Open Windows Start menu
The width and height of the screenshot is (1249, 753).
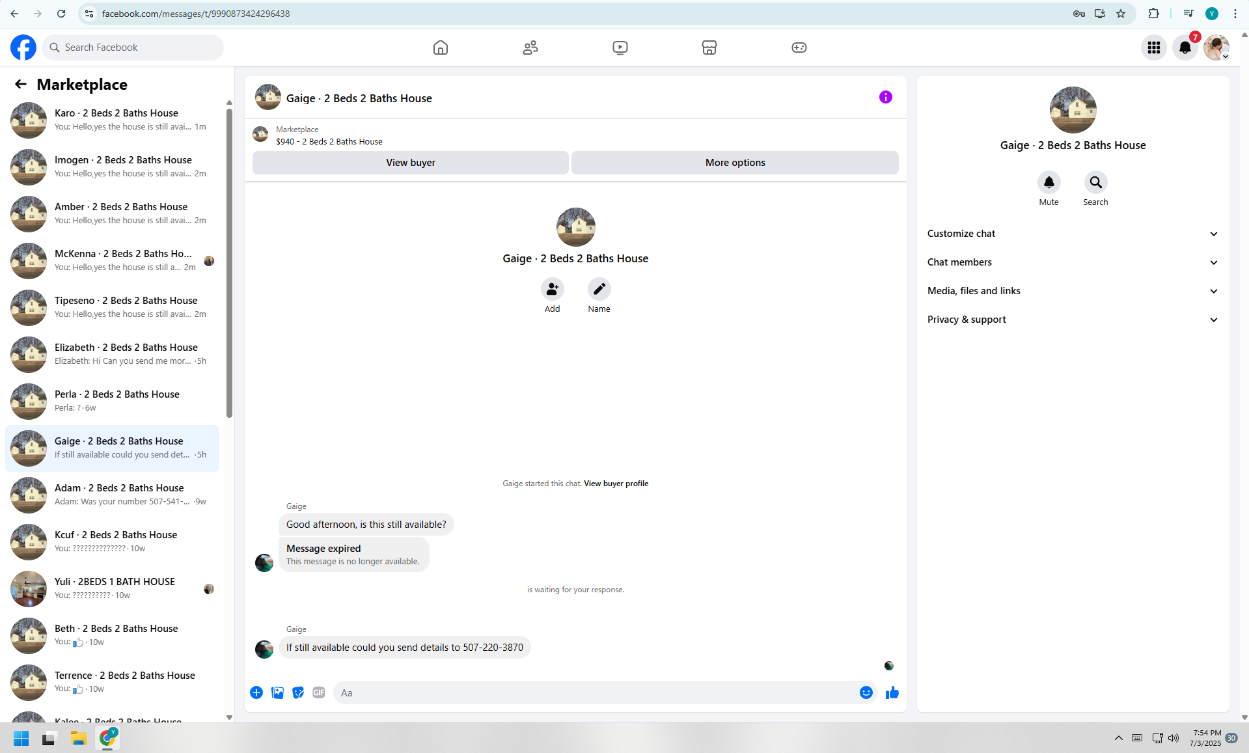[21, 738]
